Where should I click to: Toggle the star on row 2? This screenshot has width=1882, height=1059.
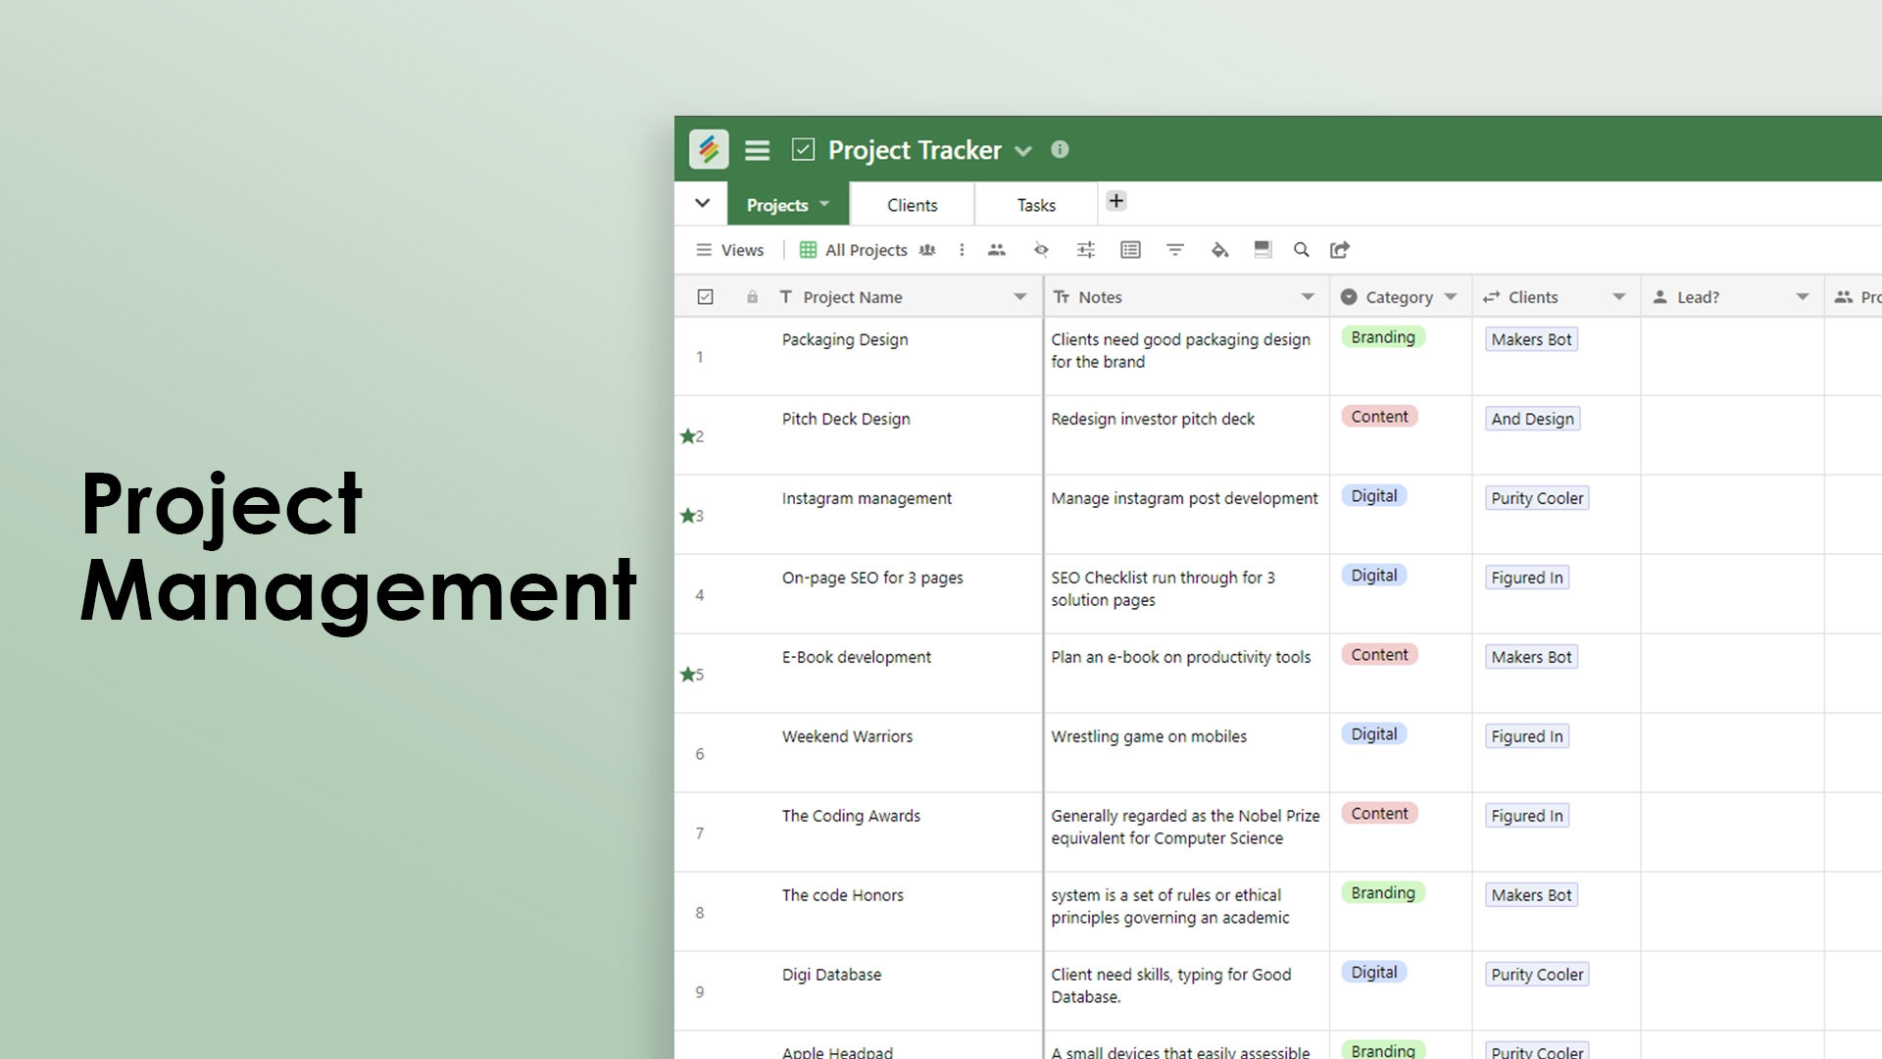point(687,436)
